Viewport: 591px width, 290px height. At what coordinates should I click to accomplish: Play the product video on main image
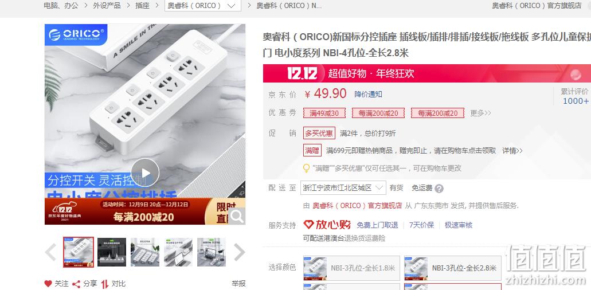145,173
